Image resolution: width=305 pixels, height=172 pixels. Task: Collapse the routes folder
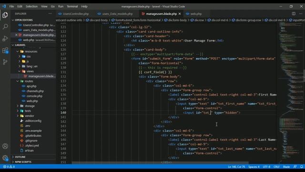click(29, 81)
